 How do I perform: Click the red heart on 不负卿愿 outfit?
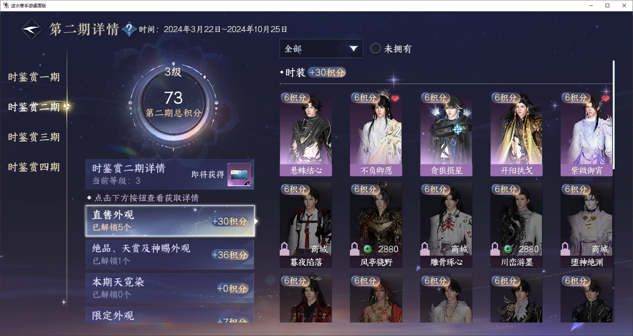395,98
